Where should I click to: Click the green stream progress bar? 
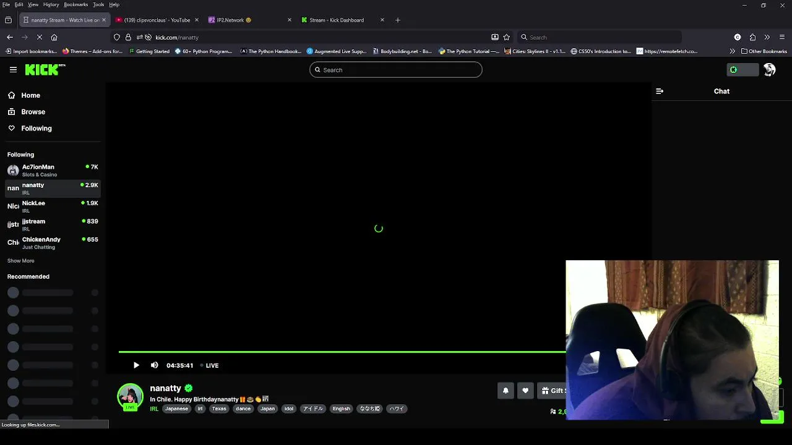342,352
